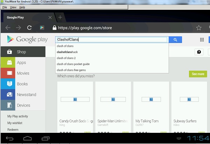The image size is (210, 144).
Task: Open the Devices category
Action: pos(23,105)
